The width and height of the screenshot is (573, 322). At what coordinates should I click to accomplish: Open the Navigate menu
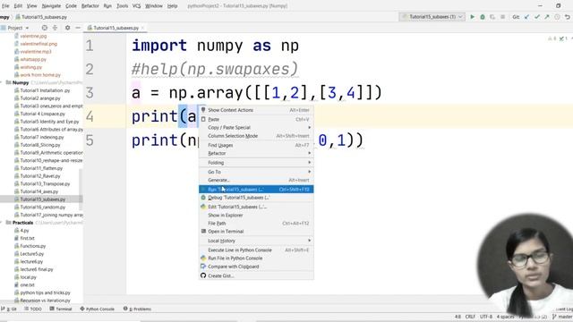pos(51,6)
